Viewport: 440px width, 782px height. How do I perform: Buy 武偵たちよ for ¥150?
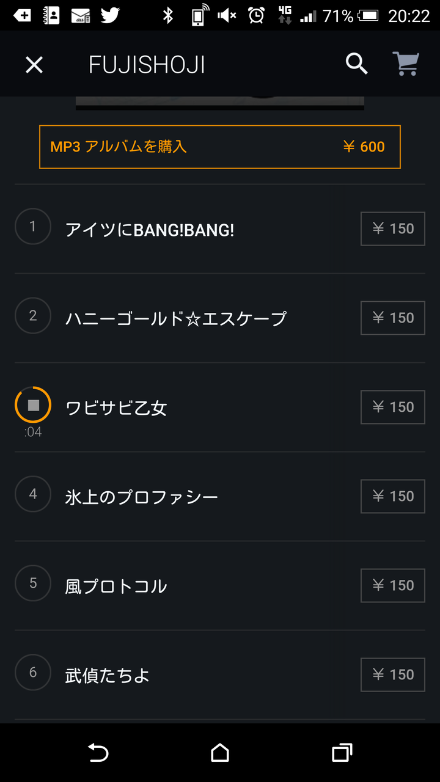click(x=393, y=674)
